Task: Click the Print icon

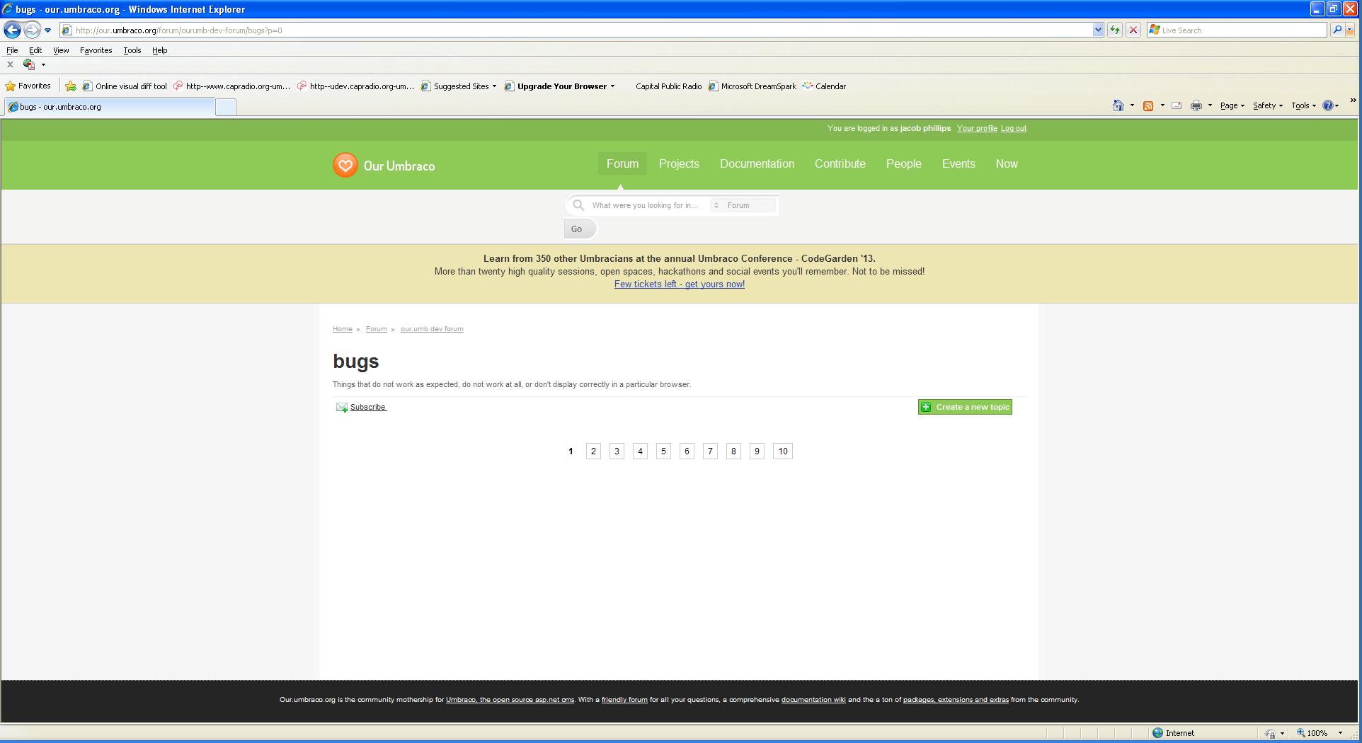Action: pyautogui.click(x=1196, y=105)
